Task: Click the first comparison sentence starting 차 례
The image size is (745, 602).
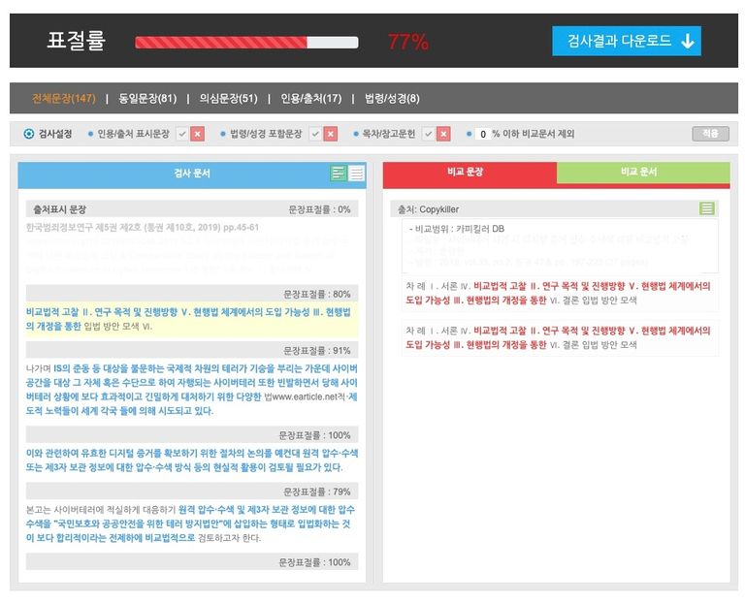Action: coord(559,293)
